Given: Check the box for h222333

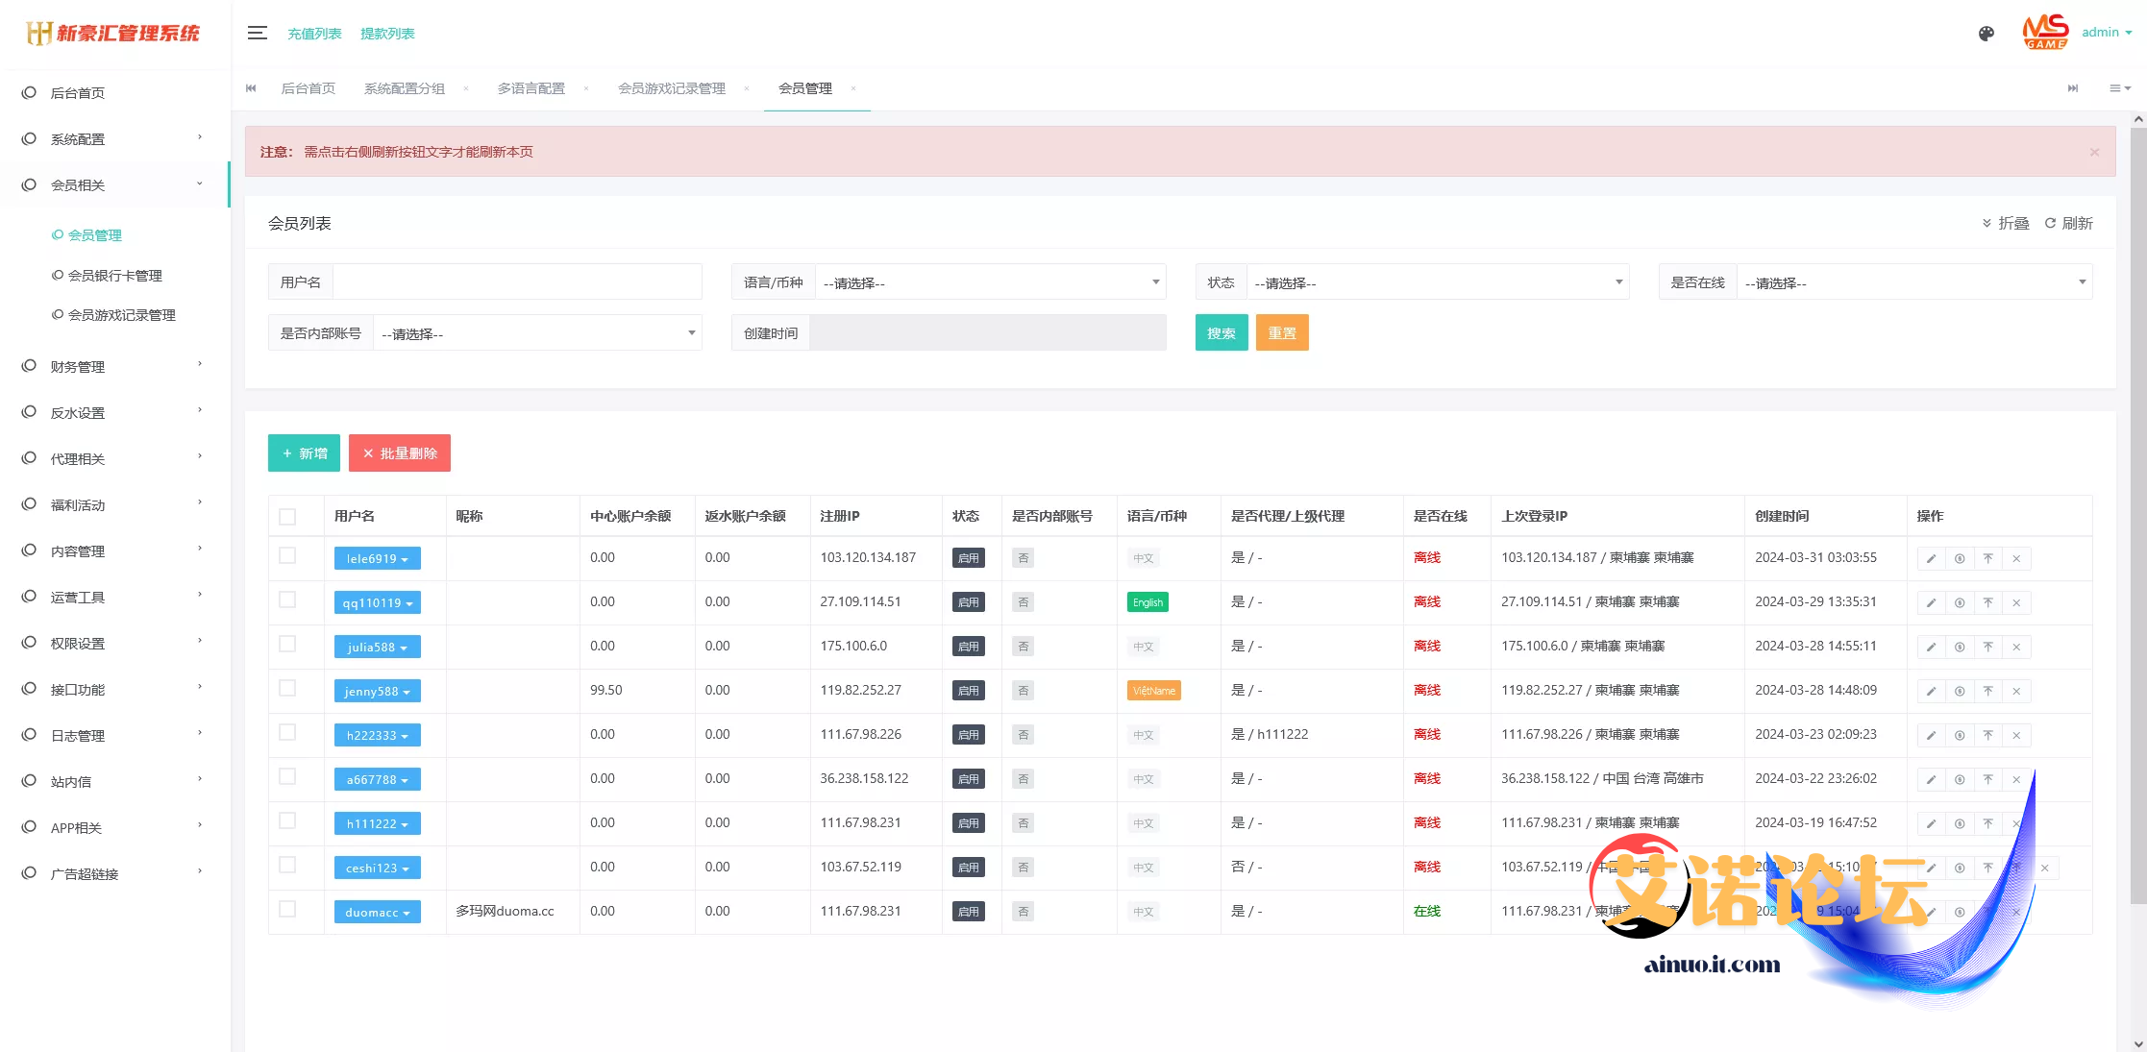Looking at the screenshot, I should click(287, 732).
